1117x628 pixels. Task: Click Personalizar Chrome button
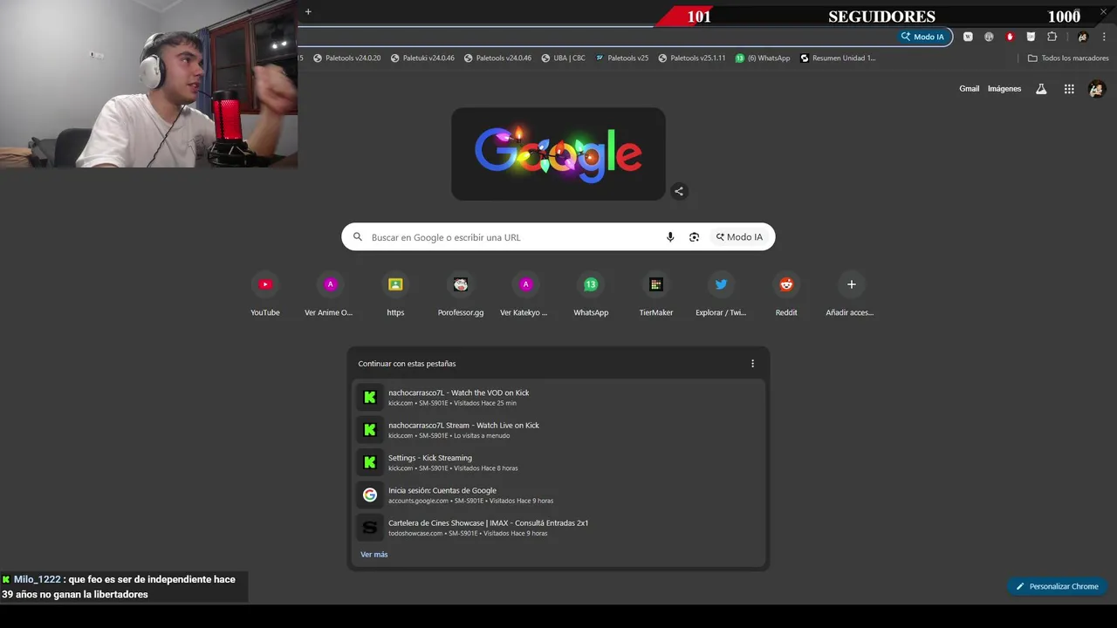pos(1057,586)
